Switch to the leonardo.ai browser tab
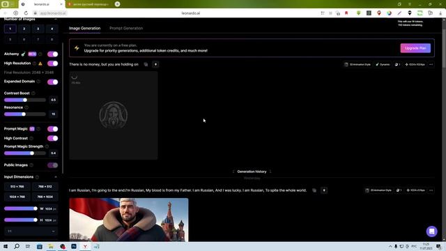The height and width of the screenshot is (251, 446). point(42,4)
